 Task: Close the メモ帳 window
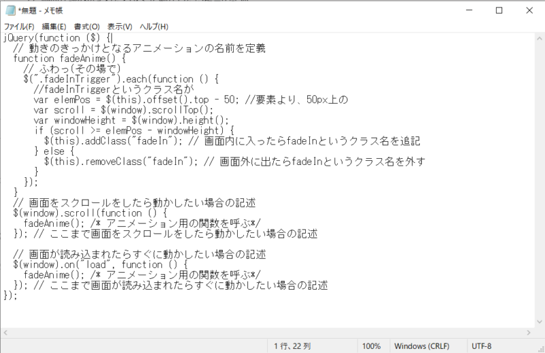click(x=529, y=10)
